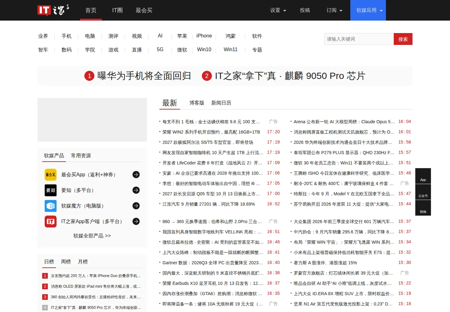Open the 投稿 floating side button

click(423, 208)
